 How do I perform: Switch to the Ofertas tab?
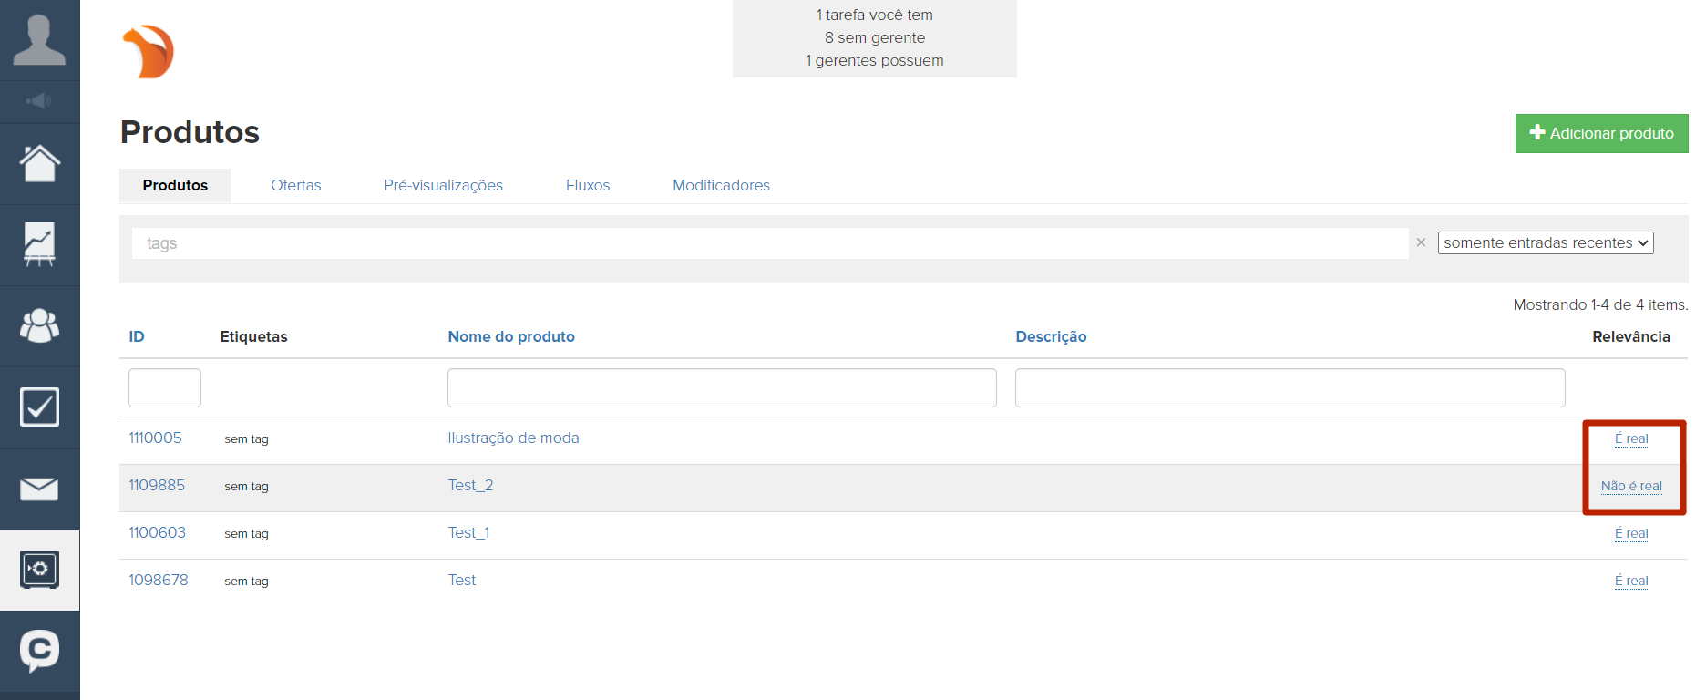click(x=295, y=185)
